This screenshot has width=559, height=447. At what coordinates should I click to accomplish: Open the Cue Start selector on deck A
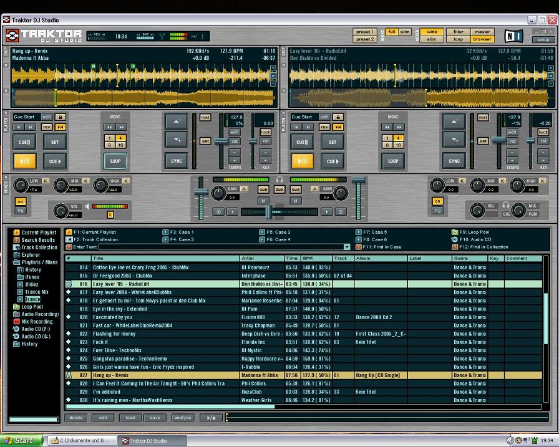point(28,117)
